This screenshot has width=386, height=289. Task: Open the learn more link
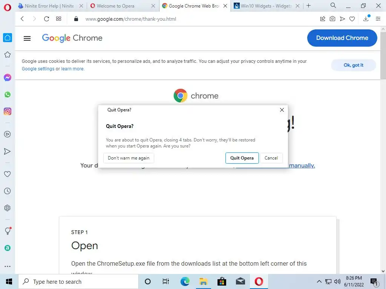click(72, 69)
